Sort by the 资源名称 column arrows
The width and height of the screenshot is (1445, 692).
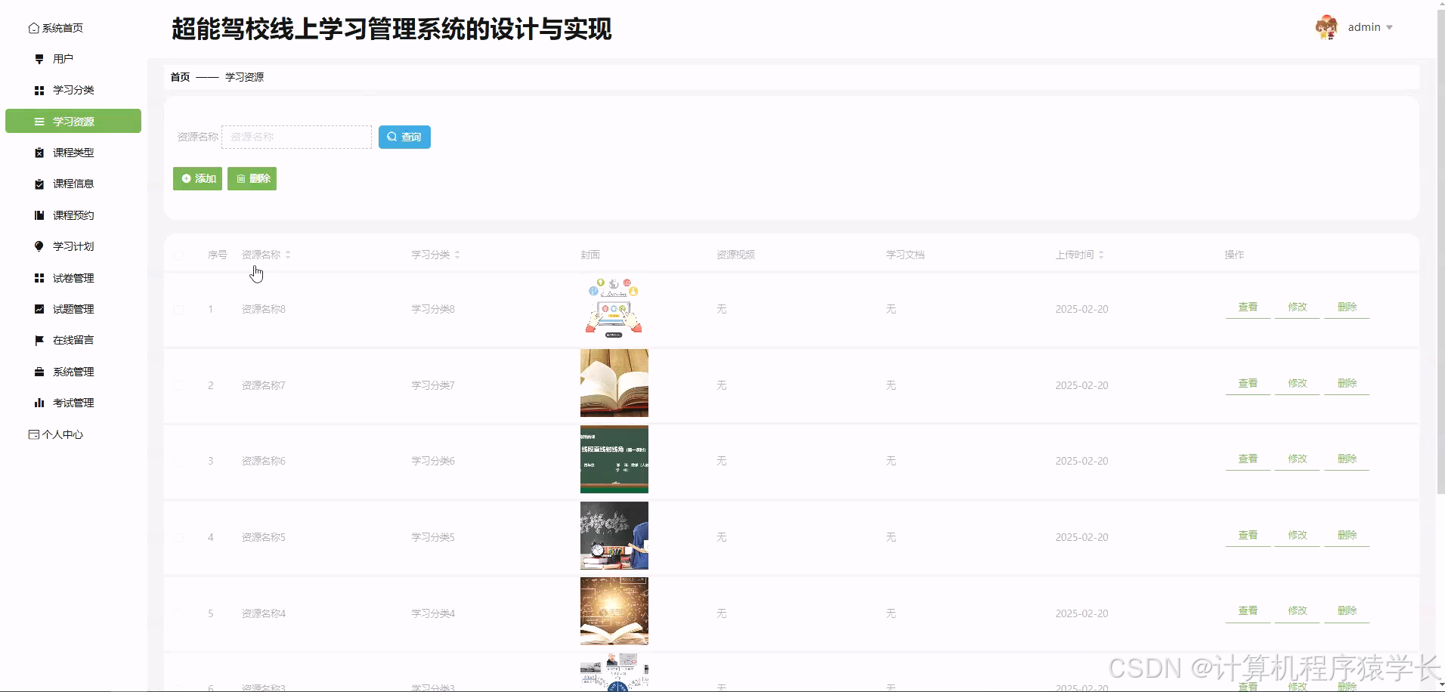pyautogui.click(x=288, y=255)
